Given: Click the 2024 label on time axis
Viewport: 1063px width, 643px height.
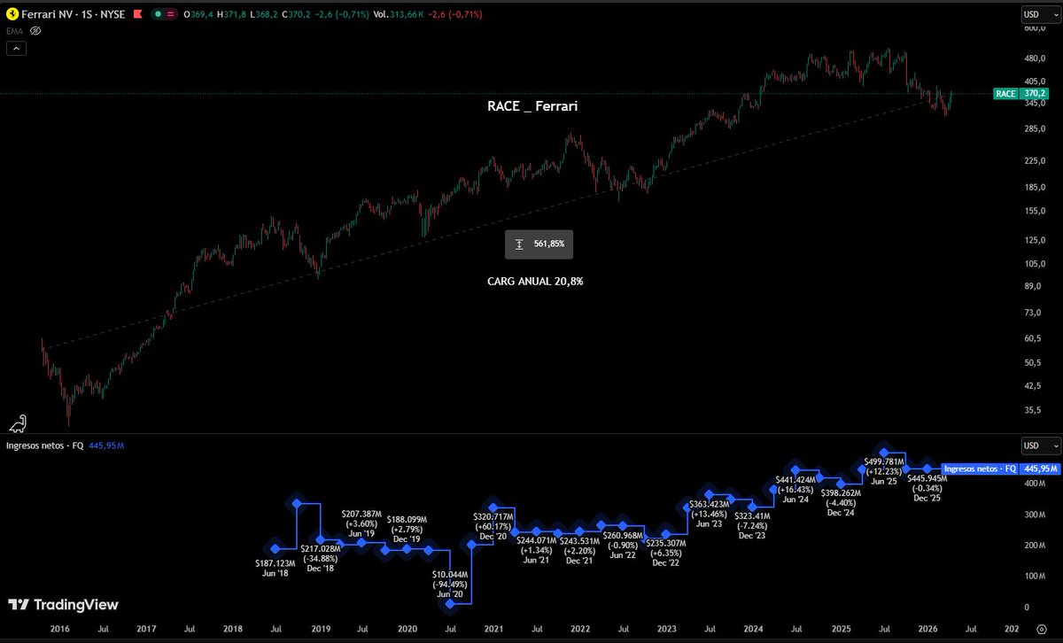Looking at the screenshot, I should tap(754, 627).
